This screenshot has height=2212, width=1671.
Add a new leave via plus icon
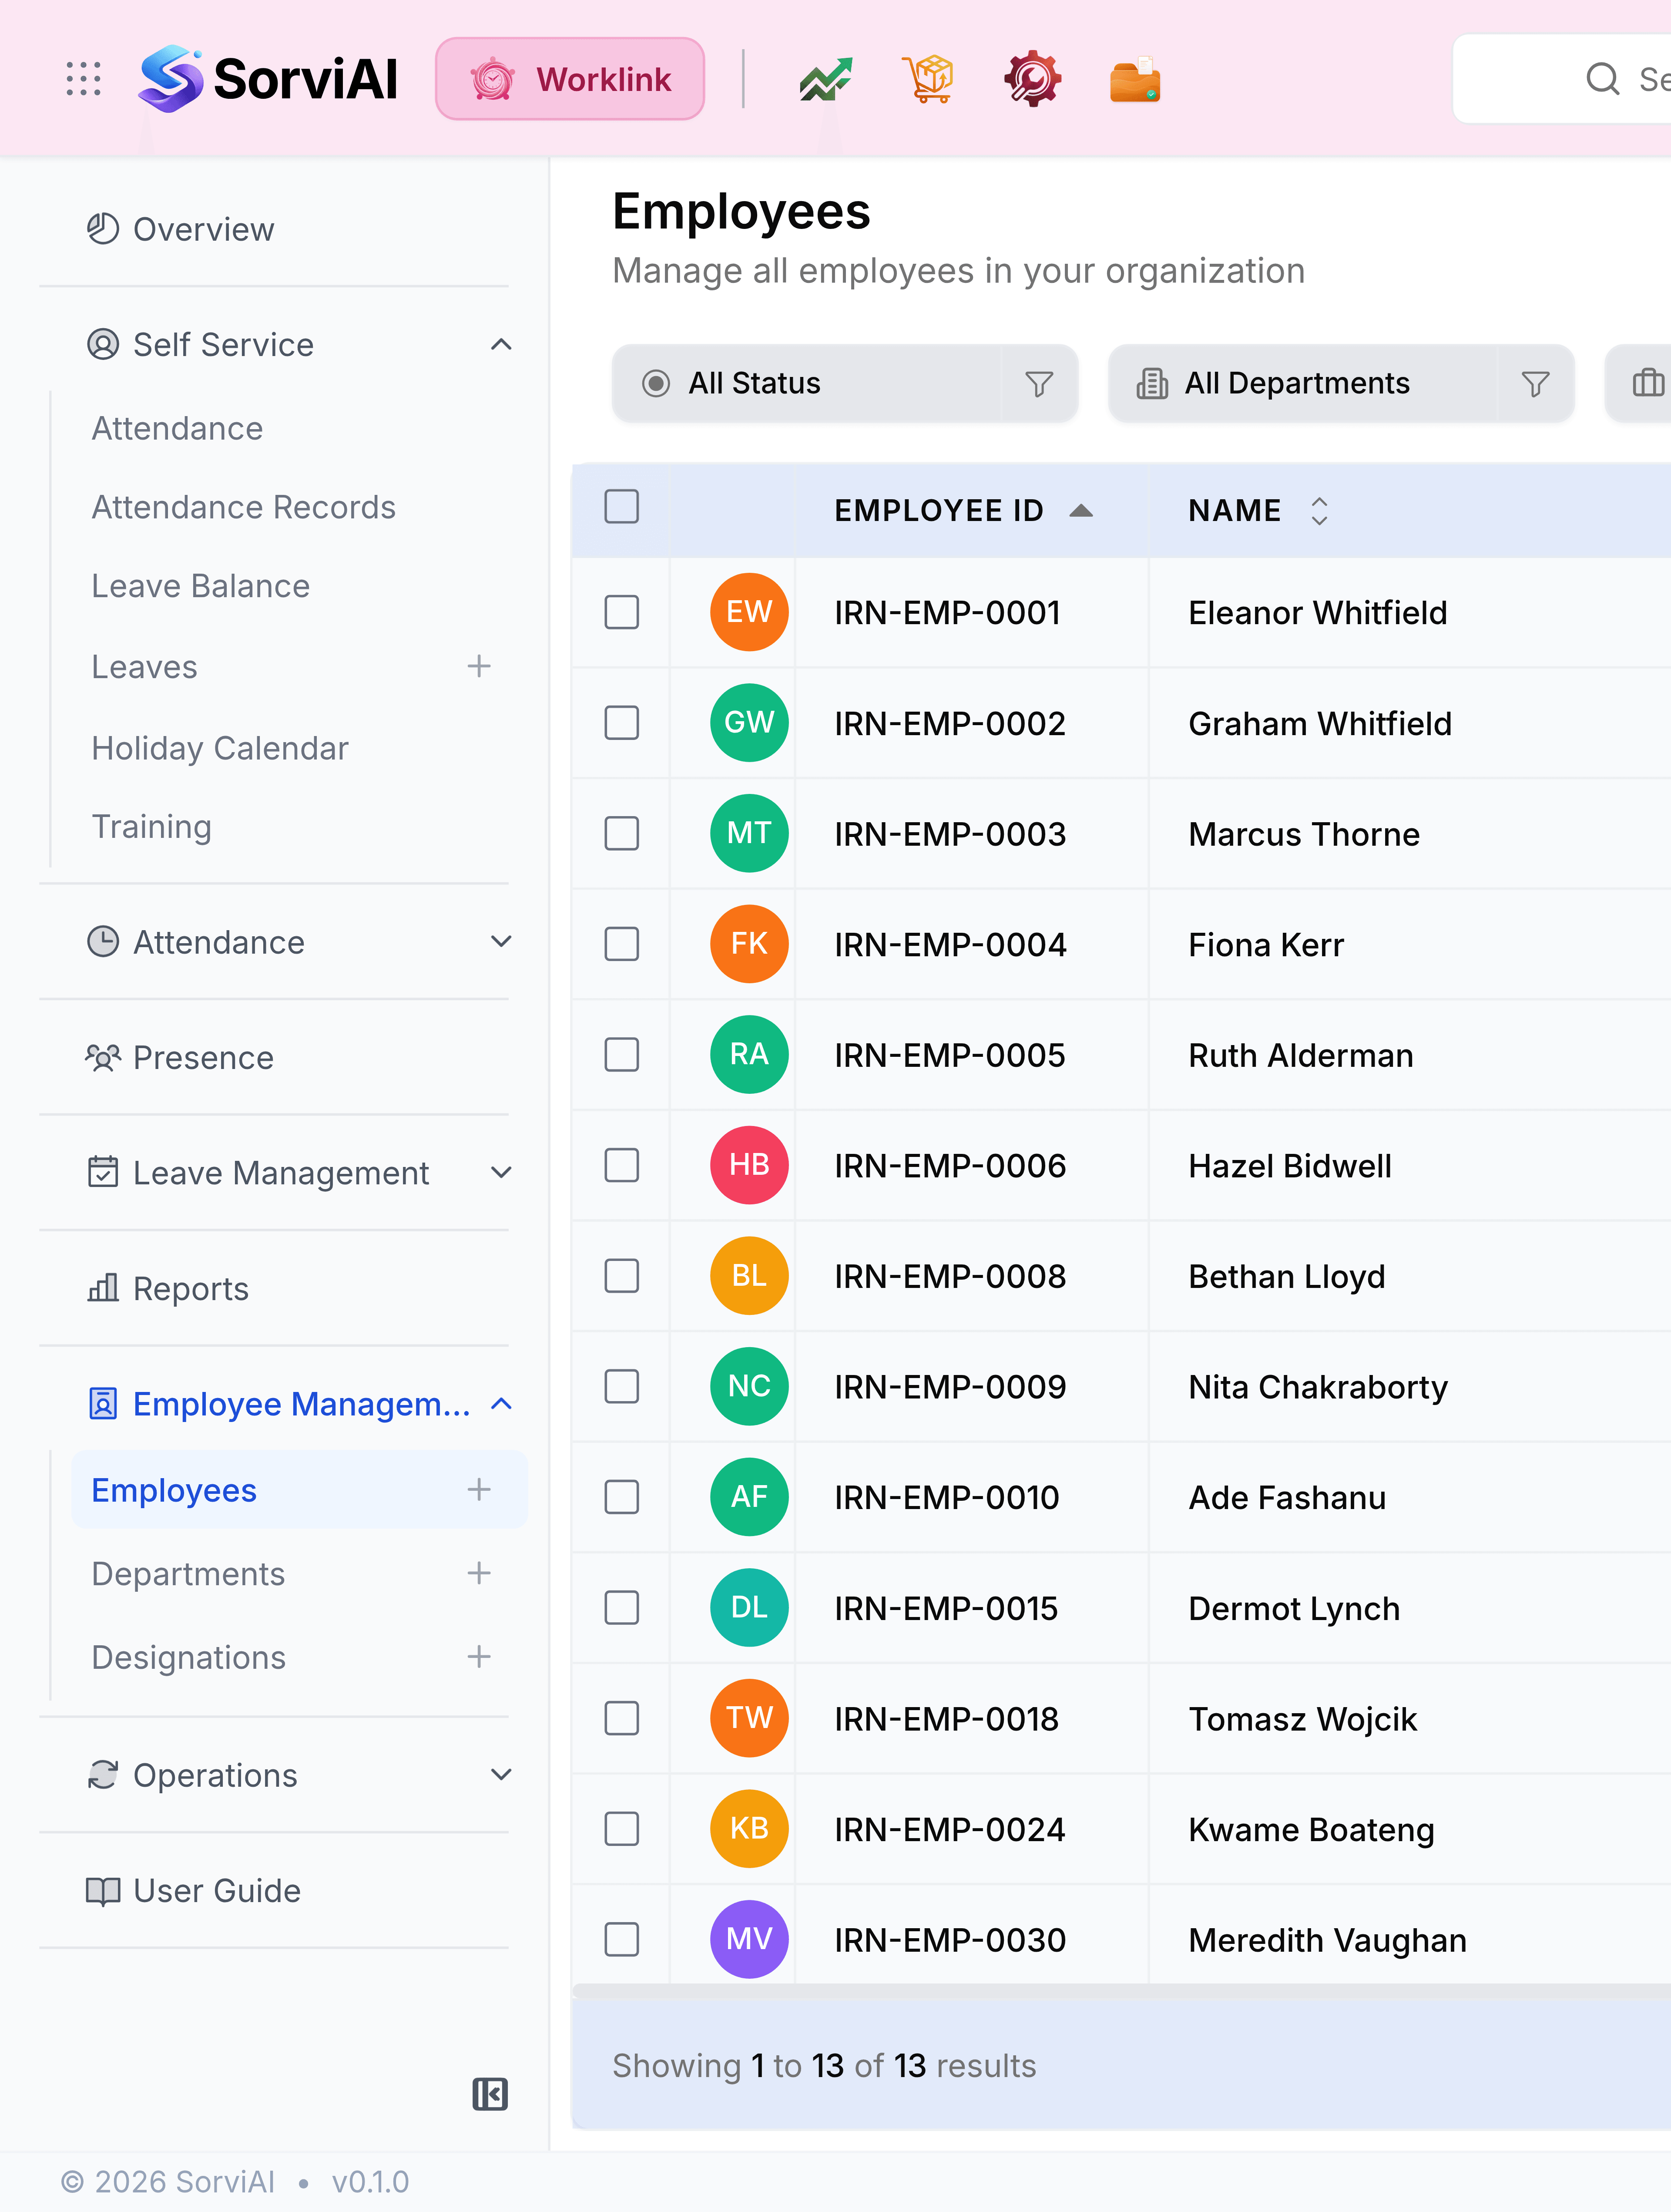479,666
